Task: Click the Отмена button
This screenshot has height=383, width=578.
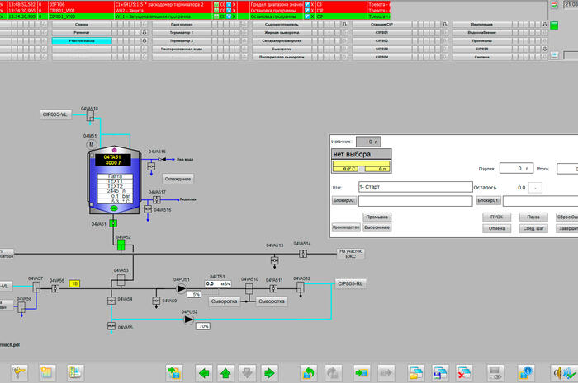Action: (x=496, y=228)
